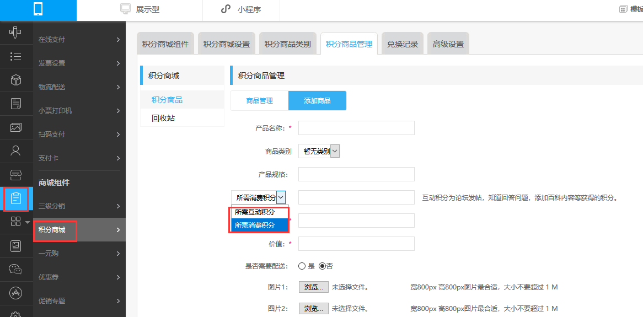Click the 小程序 top tab
The height and width of the screenshot is (317, 643).
click(x=241, y=10)
